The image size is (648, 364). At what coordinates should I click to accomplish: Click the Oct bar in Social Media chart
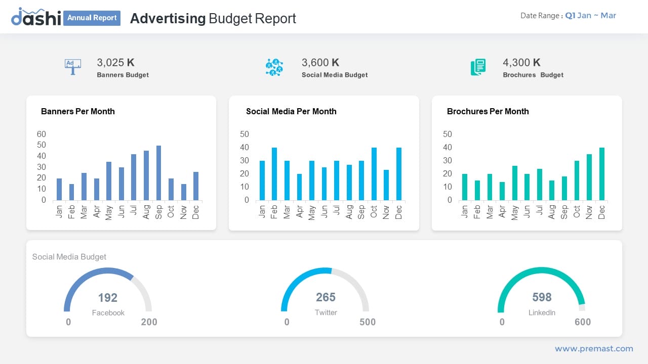(x=374, y=174)
